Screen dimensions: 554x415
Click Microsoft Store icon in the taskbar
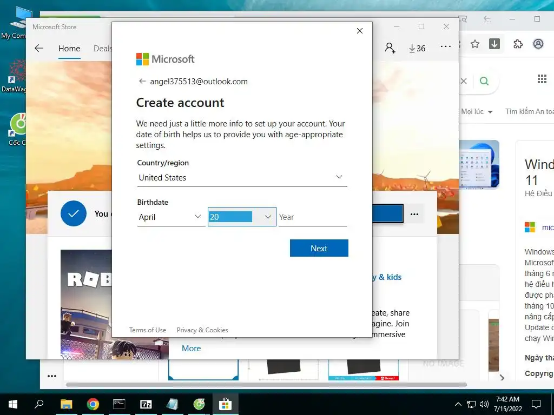tap(226, 404)
